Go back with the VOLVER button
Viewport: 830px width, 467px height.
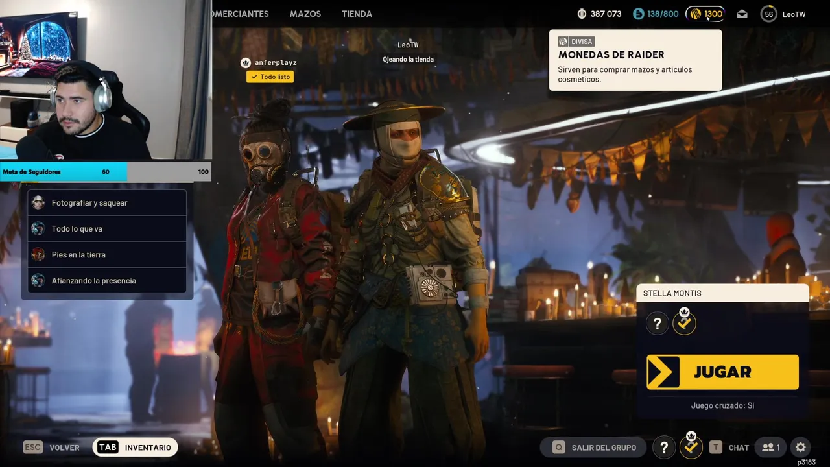(51, 448)
